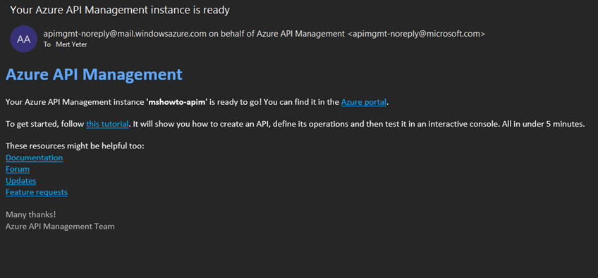Go to Feature requests link
The height and width of the screenshot is (278, 598).
(x=37, y=192)
